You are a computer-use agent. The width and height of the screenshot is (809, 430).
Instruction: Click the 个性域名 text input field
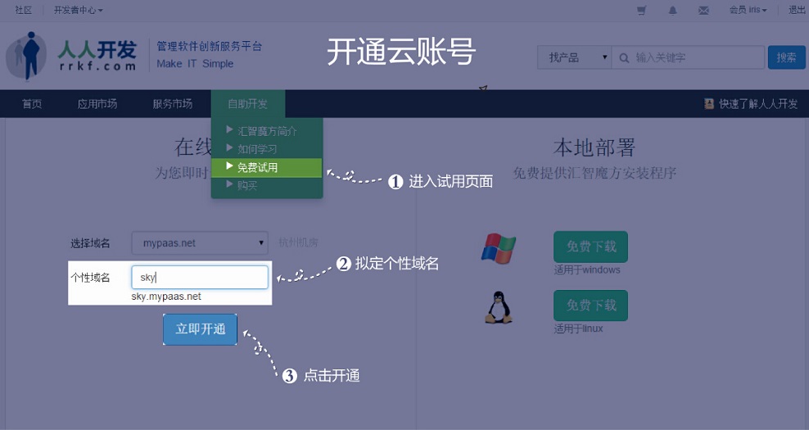click(x=200, y=278)
